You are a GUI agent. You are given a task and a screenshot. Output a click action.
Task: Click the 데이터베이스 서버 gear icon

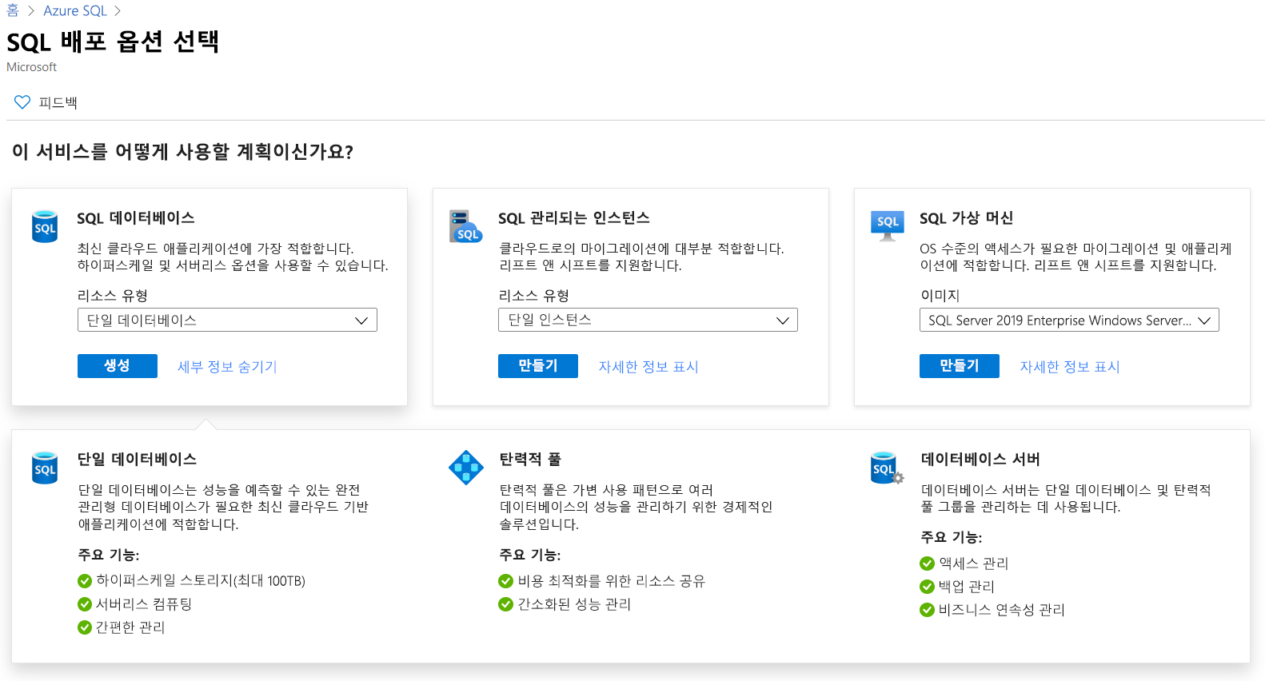[888, 468]
